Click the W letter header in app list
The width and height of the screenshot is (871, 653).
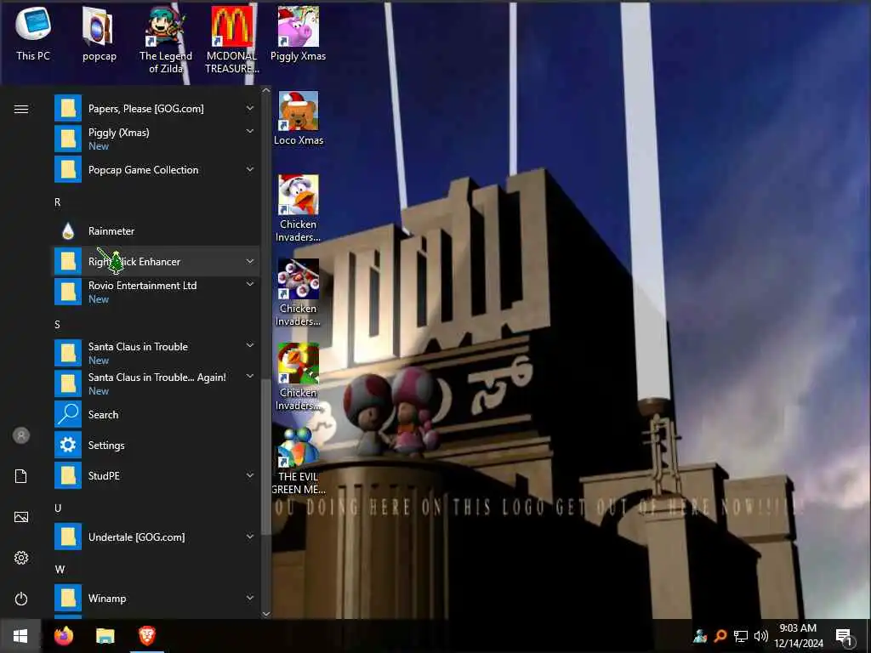[60, 570]
